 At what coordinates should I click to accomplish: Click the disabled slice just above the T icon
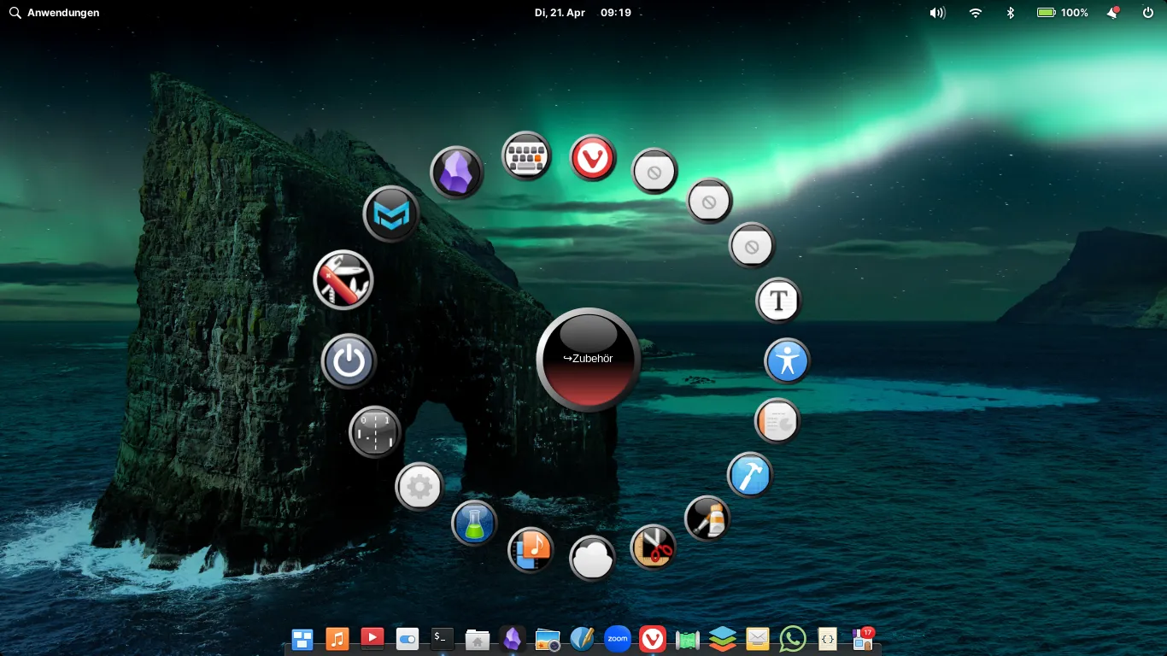point(751,246)
